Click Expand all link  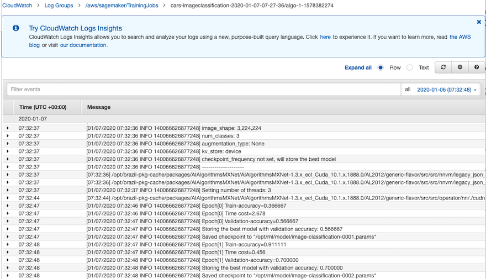(358, 67)
